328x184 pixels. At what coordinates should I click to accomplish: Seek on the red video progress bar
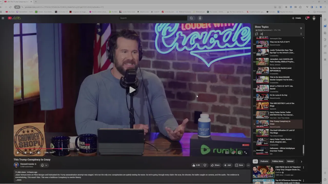[132, 148]
